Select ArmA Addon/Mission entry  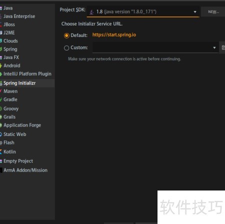tap(25, 170)
